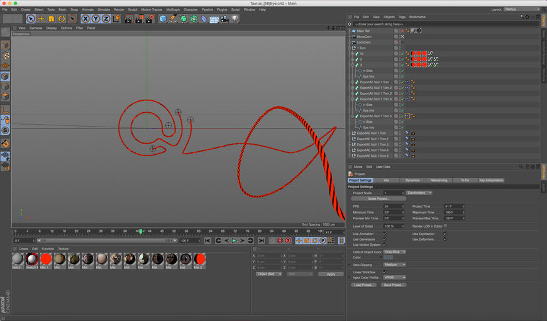Image resolution: width=547 pixels, height=321 pixels.
Task: Toggle the Use Deformers checkbox
Action: (x=445, y=239)
